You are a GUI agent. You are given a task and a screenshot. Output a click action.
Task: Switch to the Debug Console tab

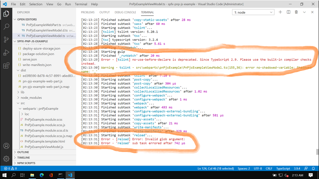(x=125, y=12)
